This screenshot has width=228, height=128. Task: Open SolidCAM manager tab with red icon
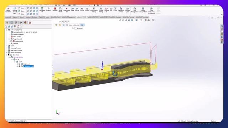pyautogui.click(x=30, y=23)
